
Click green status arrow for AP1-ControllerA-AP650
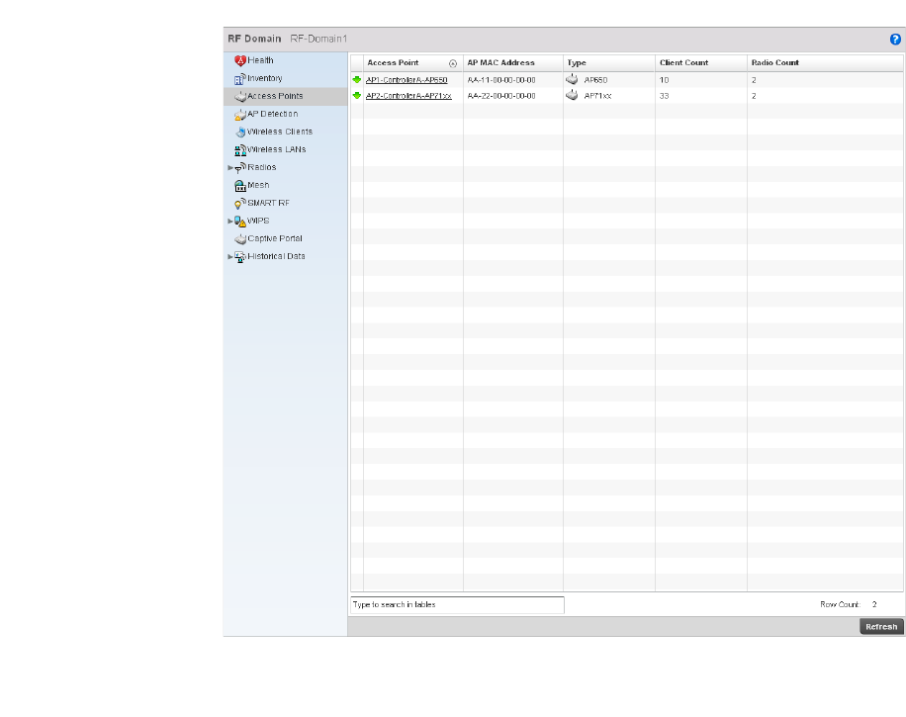[x=356, y=80]
